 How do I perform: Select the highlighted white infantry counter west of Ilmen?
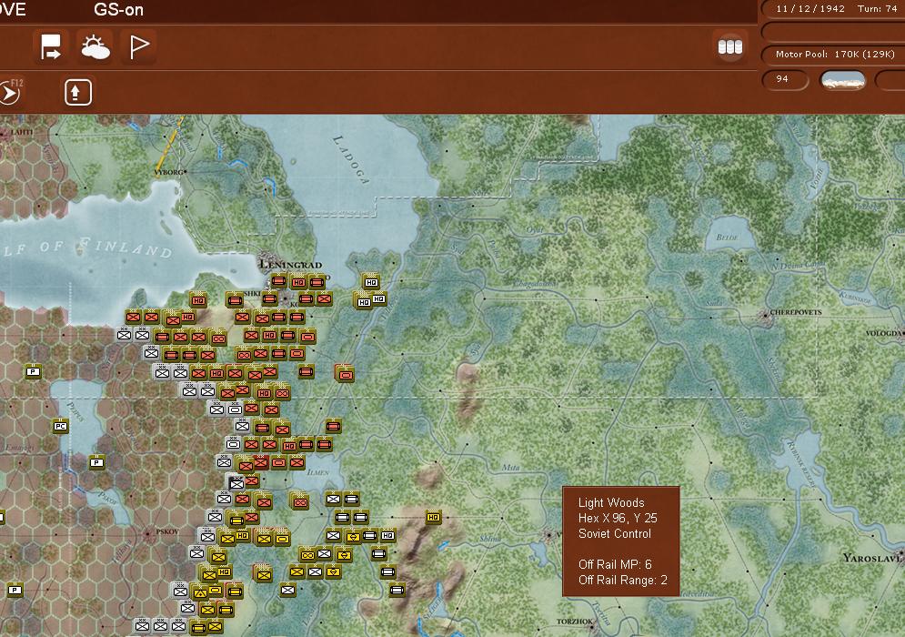pyautogui.click(x=236, y=483)
